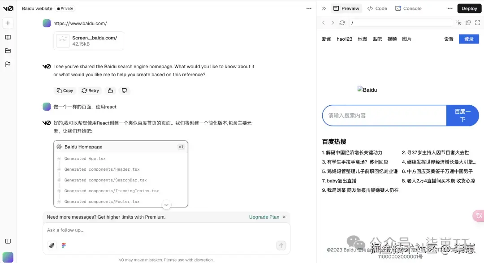The width and height of the screenshot is (484, 263).
Task: Switch to the Console tab
Action: tap(408, 9)
